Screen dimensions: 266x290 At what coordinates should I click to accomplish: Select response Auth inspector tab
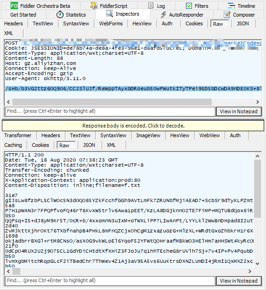[x=235, y=135]
